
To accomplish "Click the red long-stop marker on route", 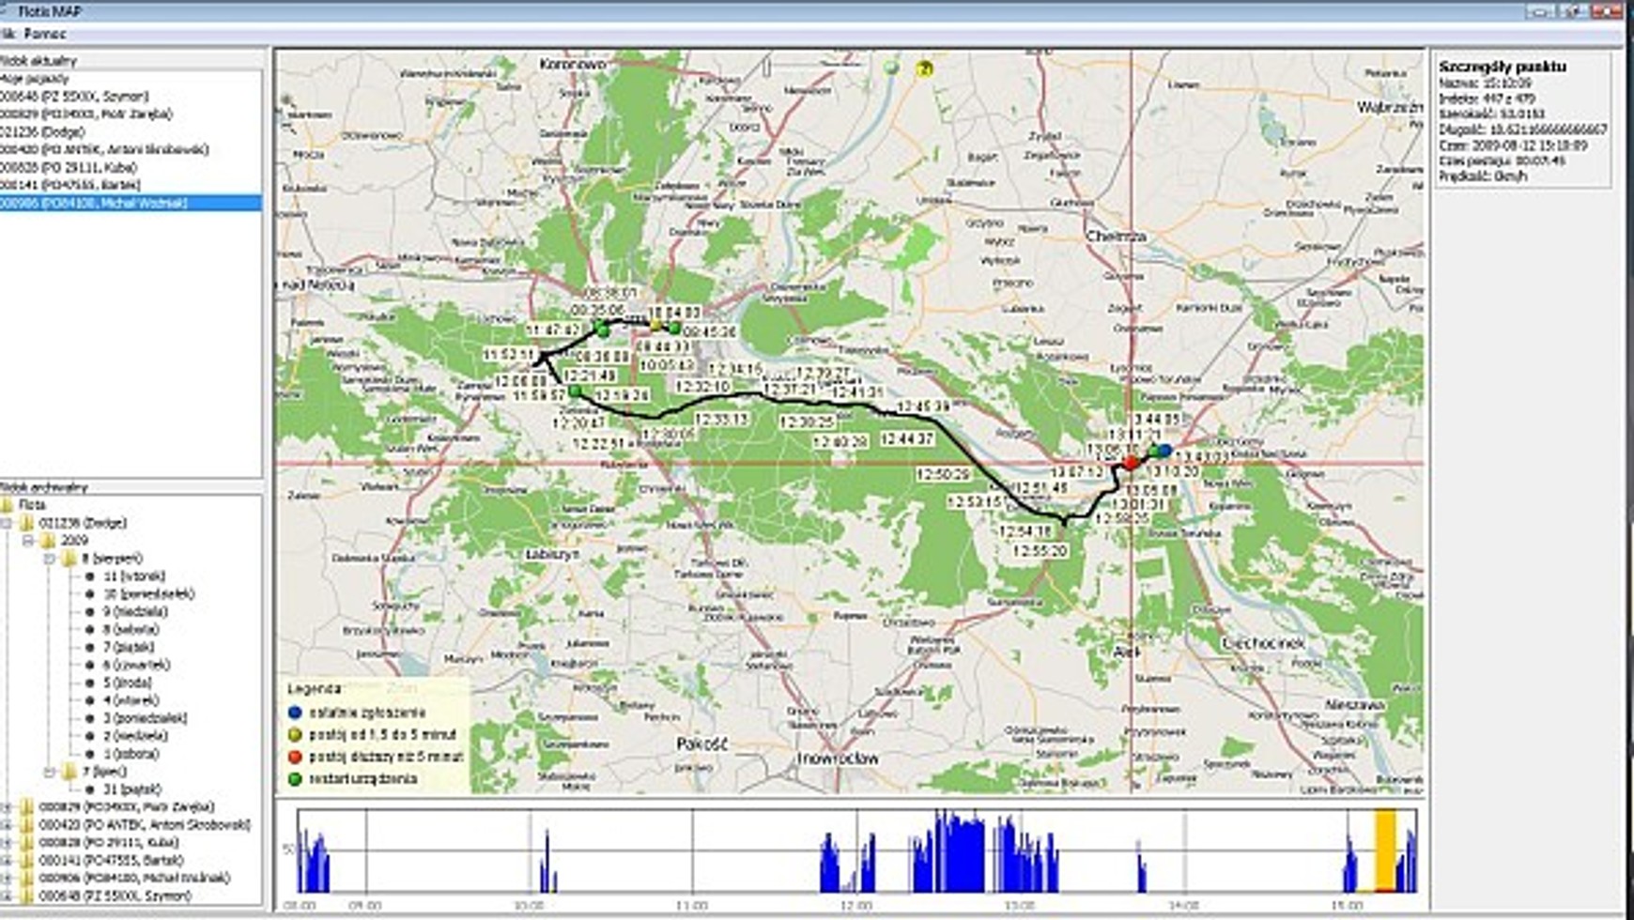I will (x=1131, y=463).
